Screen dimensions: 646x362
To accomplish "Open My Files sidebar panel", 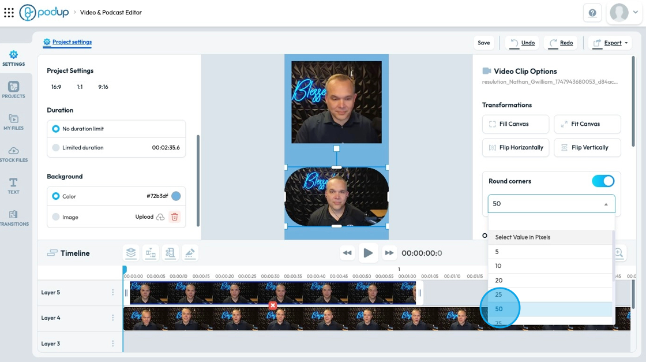I will pyautogui.click(x=14, y=122).
